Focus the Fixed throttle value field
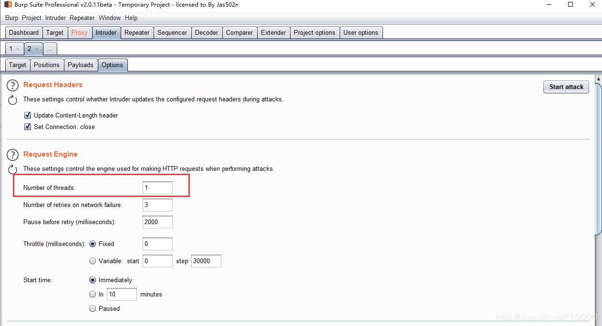Screen dimensions: 602x326 (x=157, y=244)
